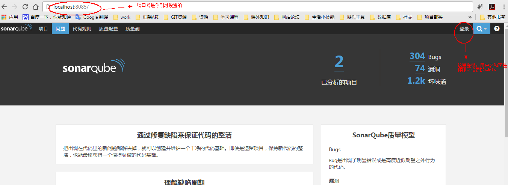Click the SonarQube logo in navbar
The image size is (508, 185).
17,29
